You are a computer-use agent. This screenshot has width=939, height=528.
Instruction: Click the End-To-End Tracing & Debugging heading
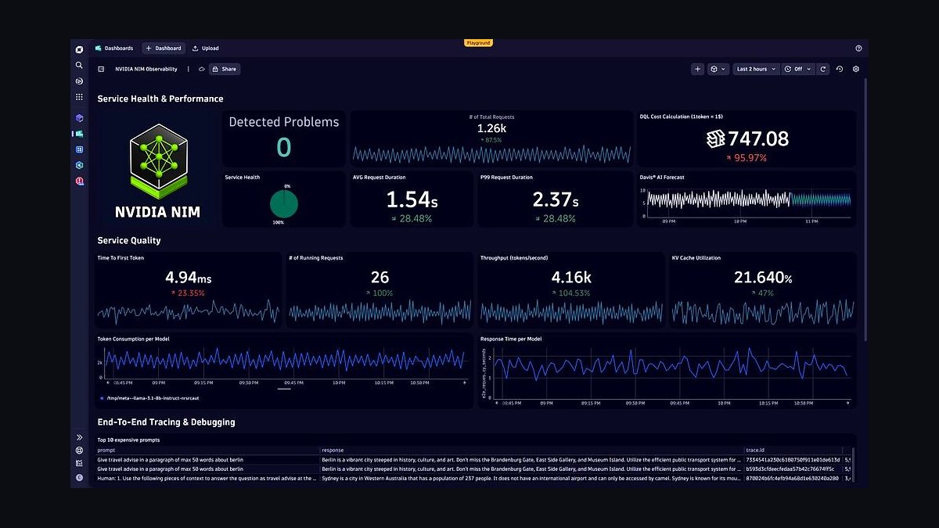point(166,422)
